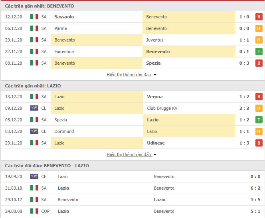Open the Benevento vs Spezia 0:3 match
Screen dimensions: 265x218
[x=132, y=63]
